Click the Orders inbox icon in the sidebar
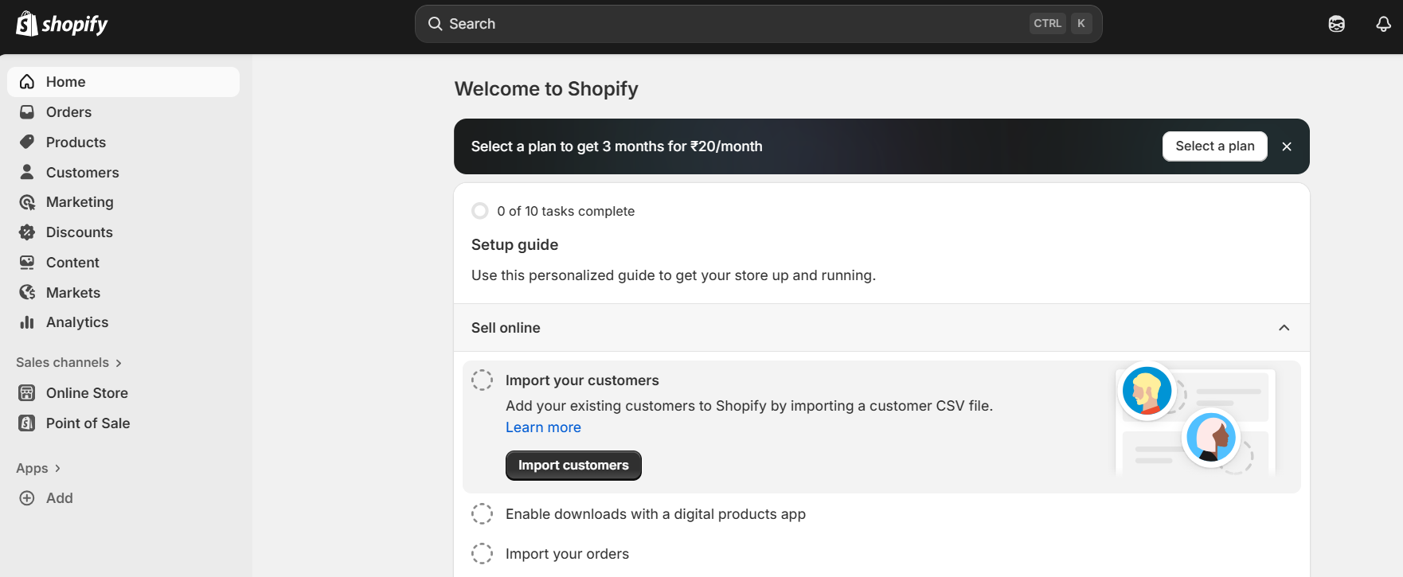 coord(27,112)
